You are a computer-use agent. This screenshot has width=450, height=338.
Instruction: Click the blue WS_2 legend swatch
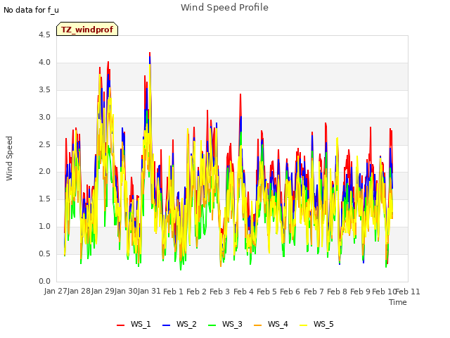167,325
